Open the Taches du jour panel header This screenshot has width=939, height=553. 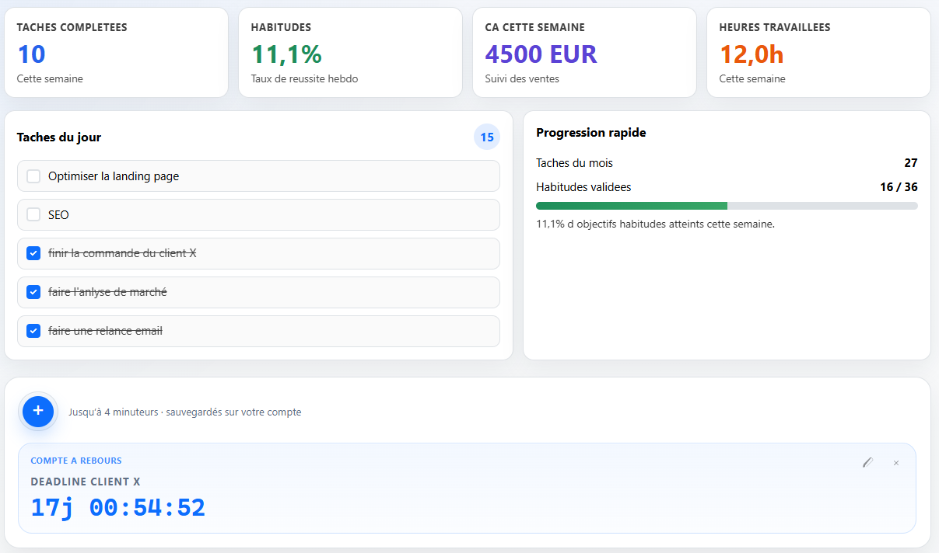pos(58,137)
